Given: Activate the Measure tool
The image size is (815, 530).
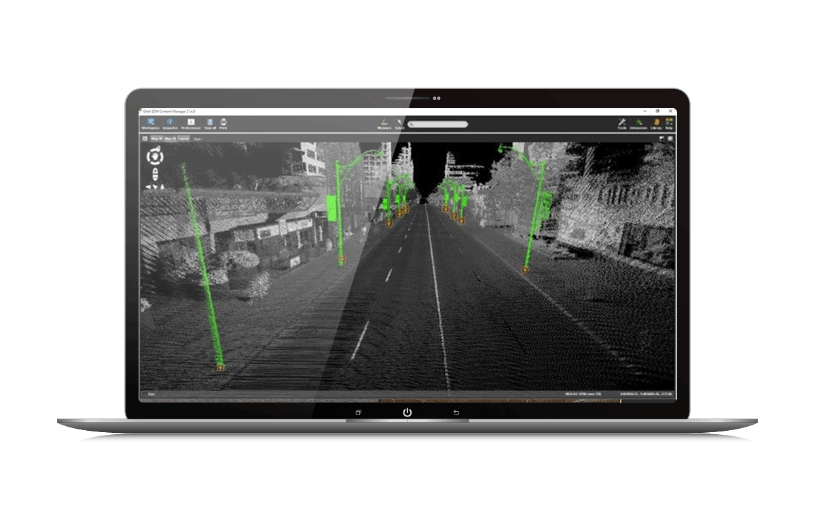Looking at the screenshot, I should tap(384, 123).
